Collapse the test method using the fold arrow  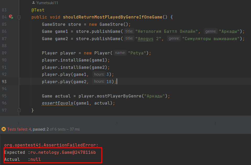tap(19, 17)
